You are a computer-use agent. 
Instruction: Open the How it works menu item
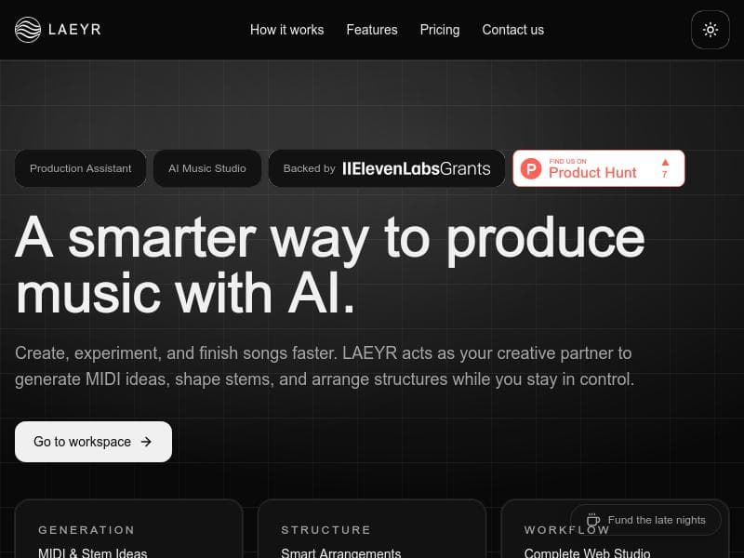[x=286, y=30]
